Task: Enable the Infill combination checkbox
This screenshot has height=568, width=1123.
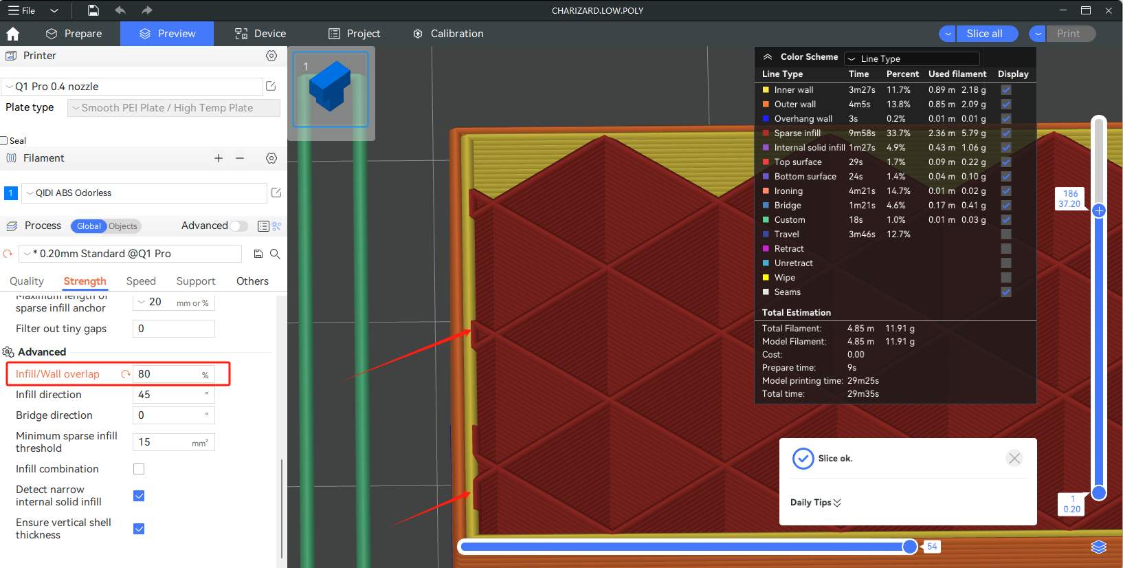Action: (x=139, y=469)
